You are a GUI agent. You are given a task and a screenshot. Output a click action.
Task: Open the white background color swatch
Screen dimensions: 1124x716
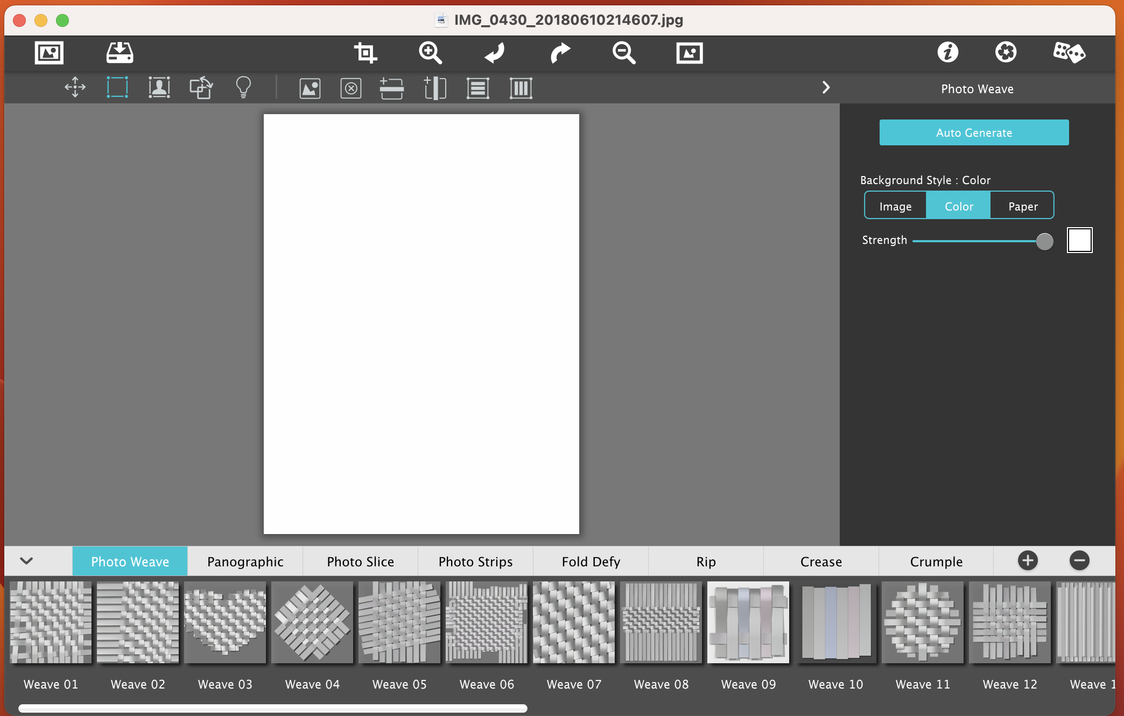[x=1079, y=240]
